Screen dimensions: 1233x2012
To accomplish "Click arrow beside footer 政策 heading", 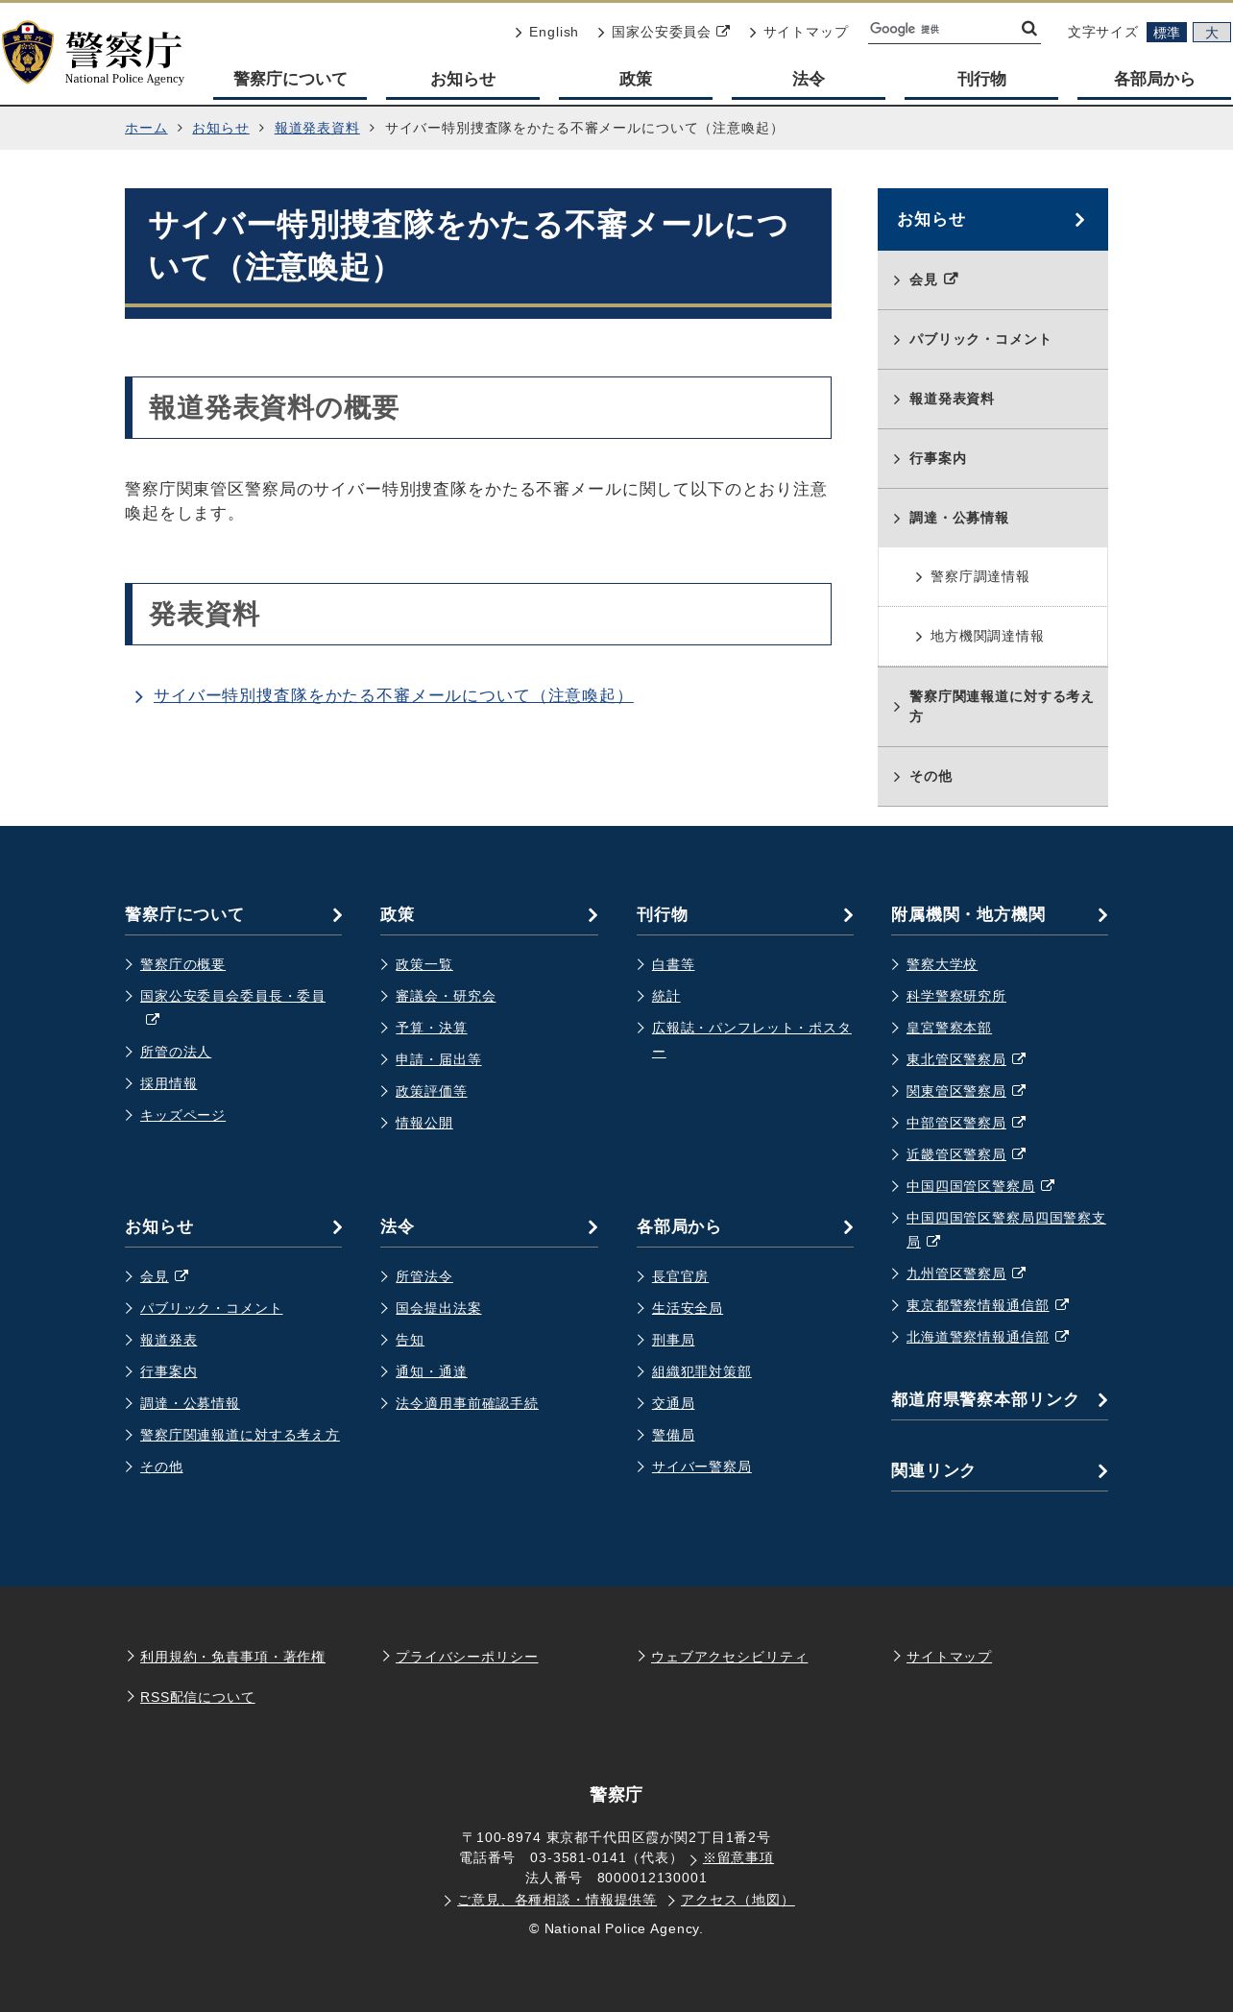I will tap(592, 915).
